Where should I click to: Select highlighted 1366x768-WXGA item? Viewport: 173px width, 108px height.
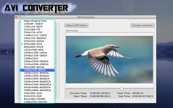37,70
